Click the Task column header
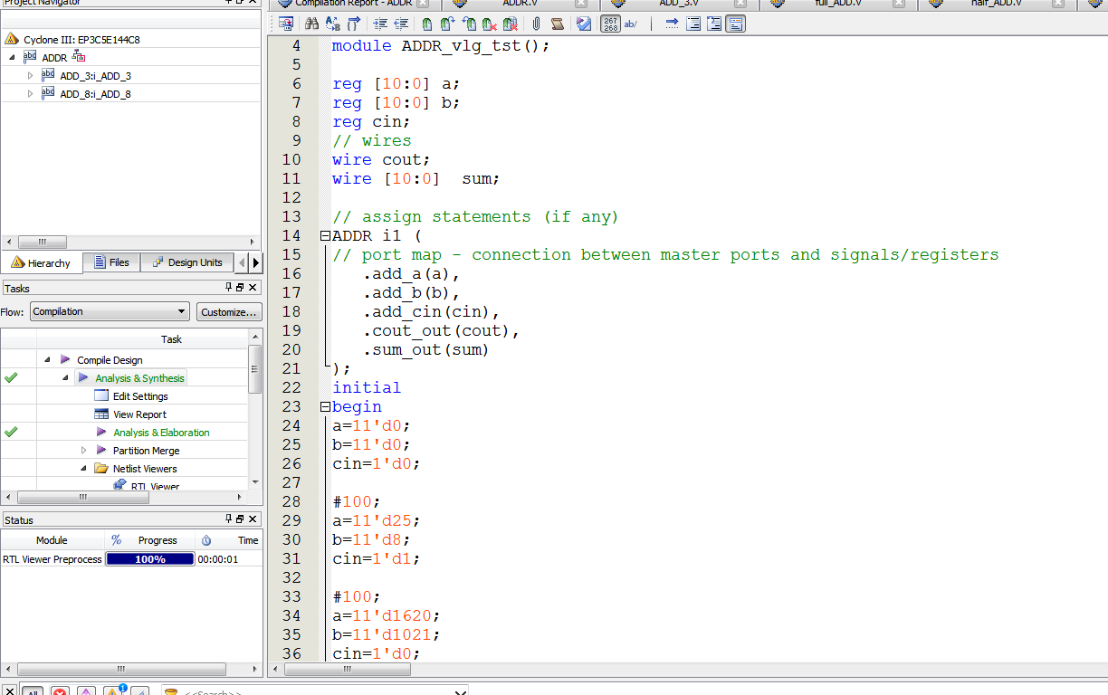Viewport: 1108px width, 695px height. coord(171,339)
